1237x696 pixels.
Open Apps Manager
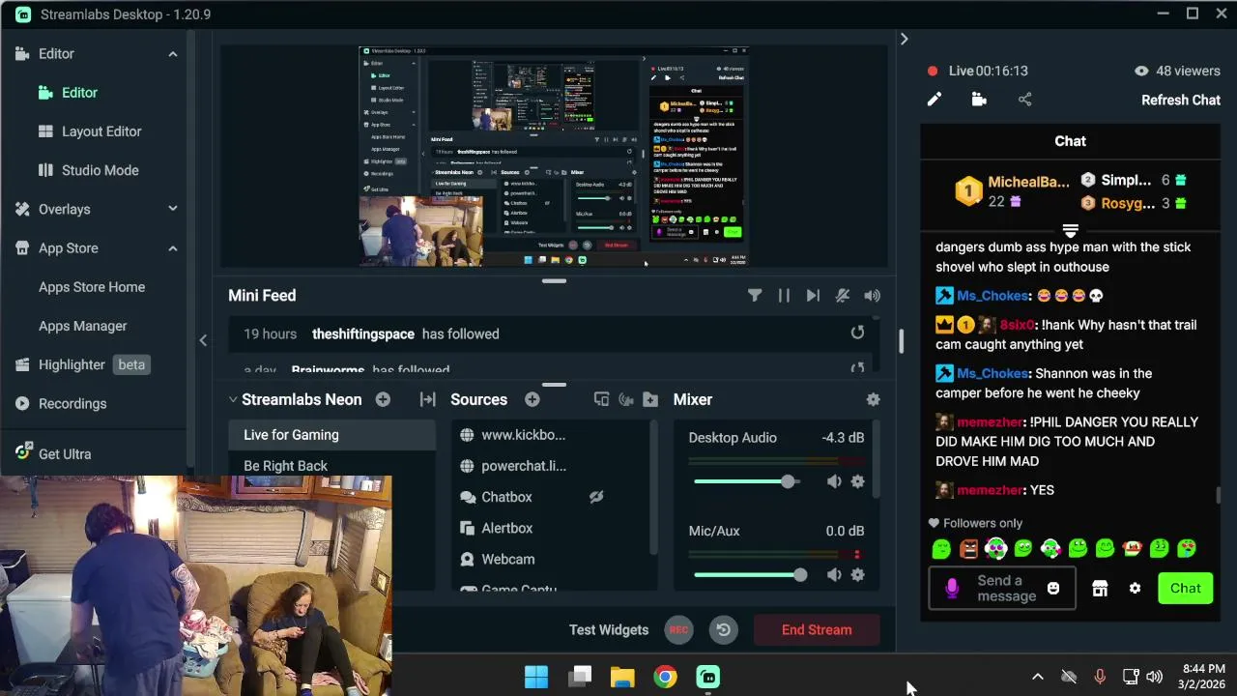point(83,326)
